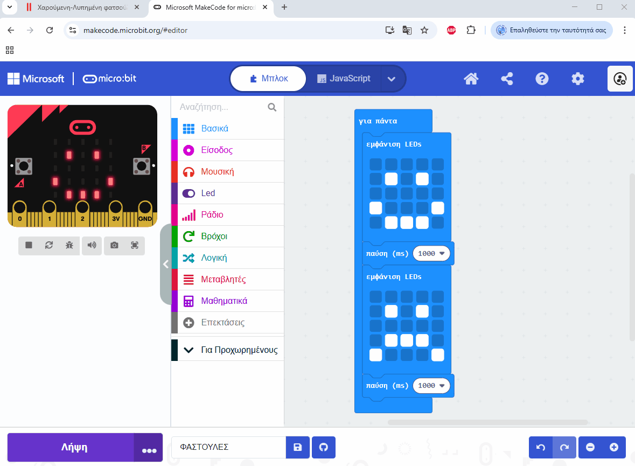Image resolution: width=635 pixels, height=466 pixels.
Task: Mute the simulator audio
Action: point(92,245)
